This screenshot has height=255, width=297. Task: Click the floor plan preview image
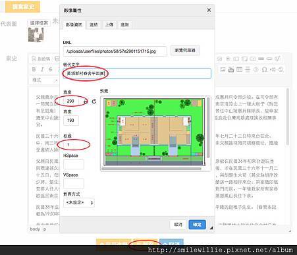coord(155,132)
